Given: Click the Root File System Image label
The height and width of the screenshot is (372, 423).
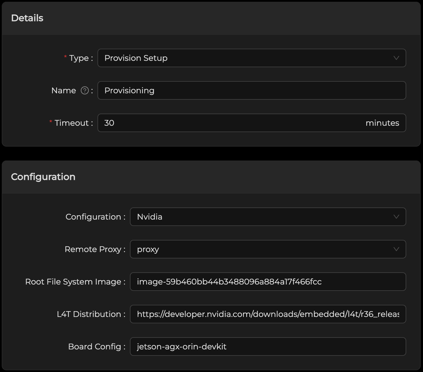Looking at the screenshot, I should pyautogui.click(x=74, y=282).
